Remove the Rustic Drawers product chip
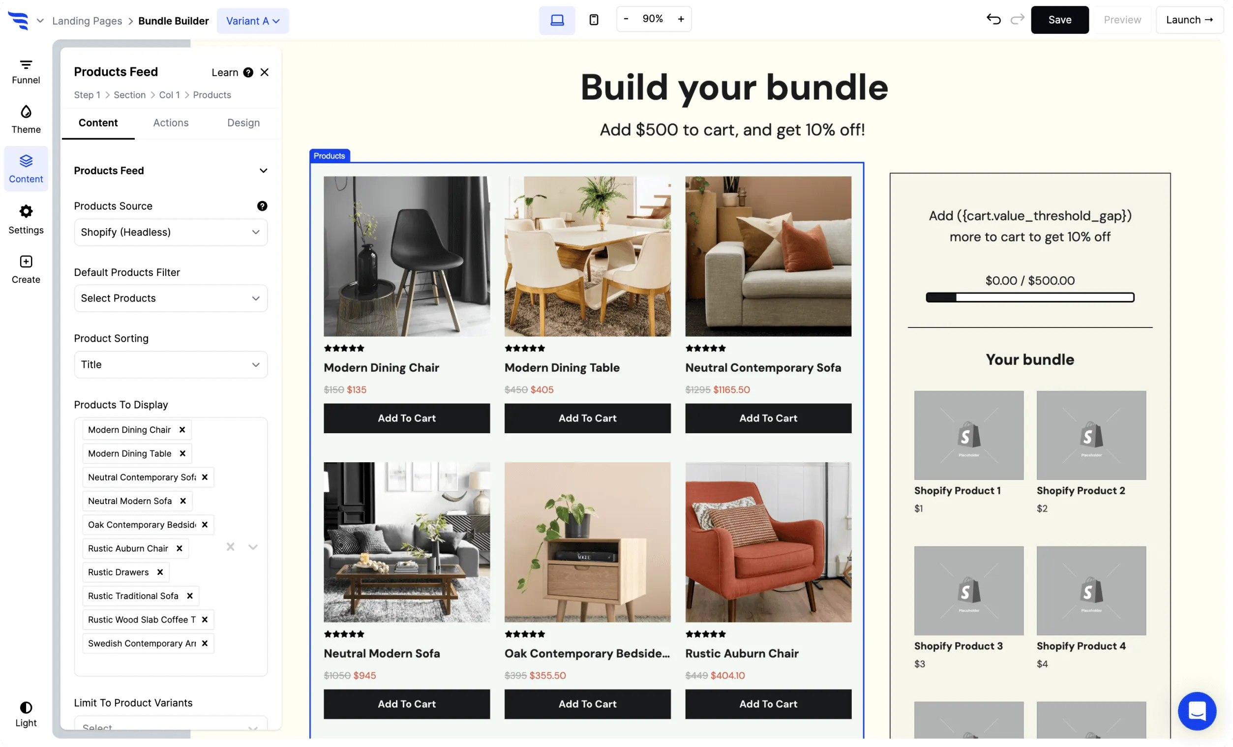This screenshot has width=1233, height=747. pyautogui.click(x=160, y=572)
